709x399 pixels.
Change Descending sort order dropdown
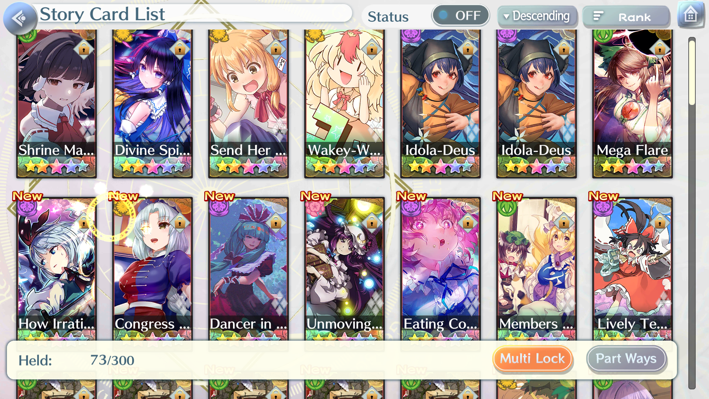coord(537,16)
